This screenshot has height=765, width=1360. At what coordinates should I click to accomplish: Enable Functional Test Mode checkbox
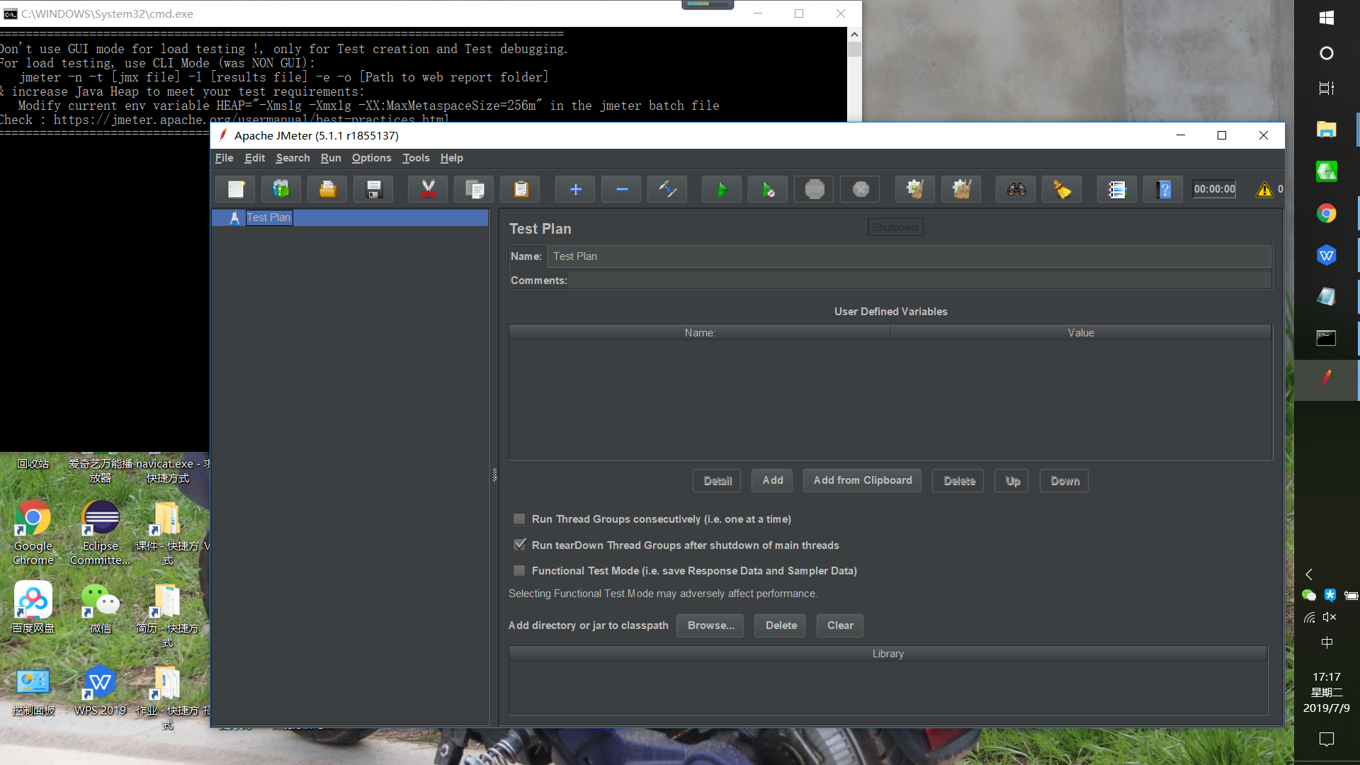pos(519,571)
